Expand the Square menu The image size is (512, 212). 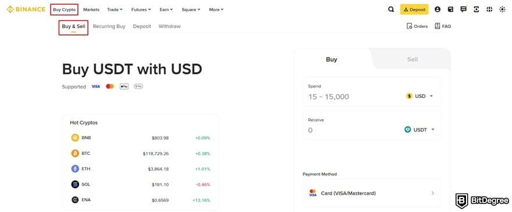point(191,9)
